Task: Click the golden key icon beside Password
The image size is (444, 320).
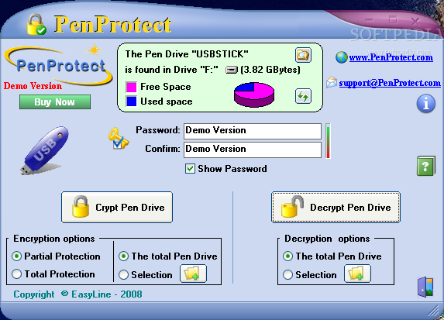Action: (119, 138)
